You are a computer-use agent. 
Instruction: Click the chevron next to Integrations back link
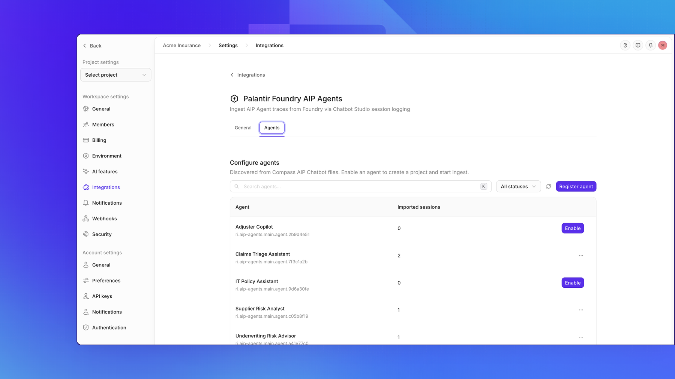point(232,75)
